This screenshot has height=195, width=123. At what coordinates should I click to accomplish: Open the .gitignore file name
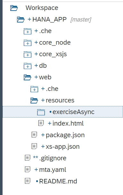pos(53,158)
